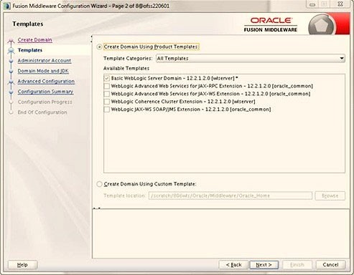Screen dimensions: 354x275
Task: Open the Configuration Summary step link
Action: click(x=45, y=92)
